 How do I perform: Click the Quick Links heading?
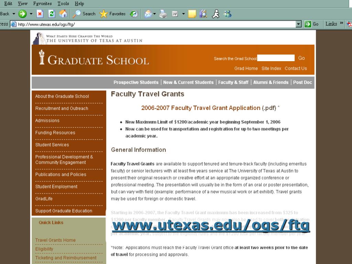tap(51, 222)
